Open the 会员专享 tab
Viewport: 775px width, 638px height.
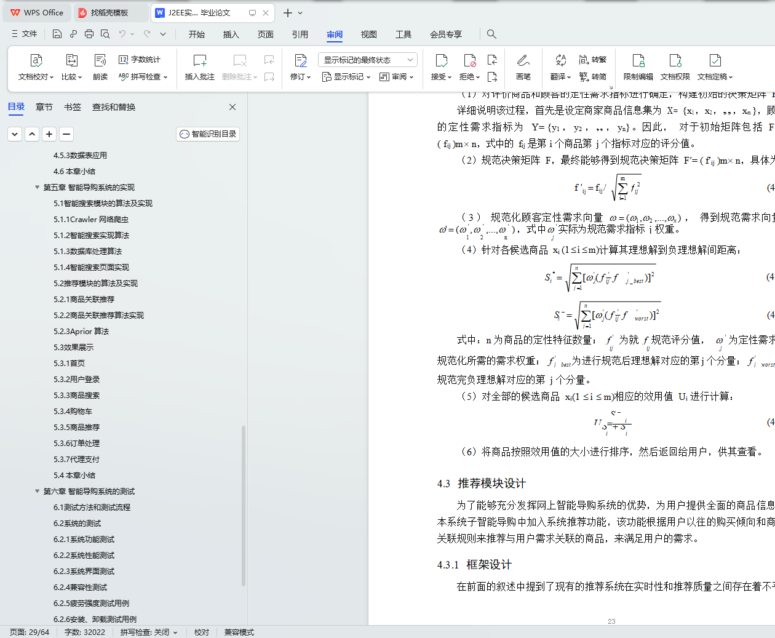click(x=446, y=34)
